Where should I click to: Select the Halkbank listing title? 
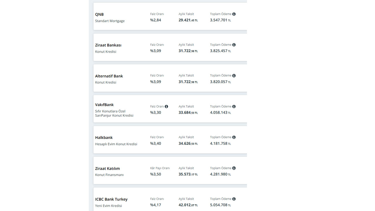(104, 138)
